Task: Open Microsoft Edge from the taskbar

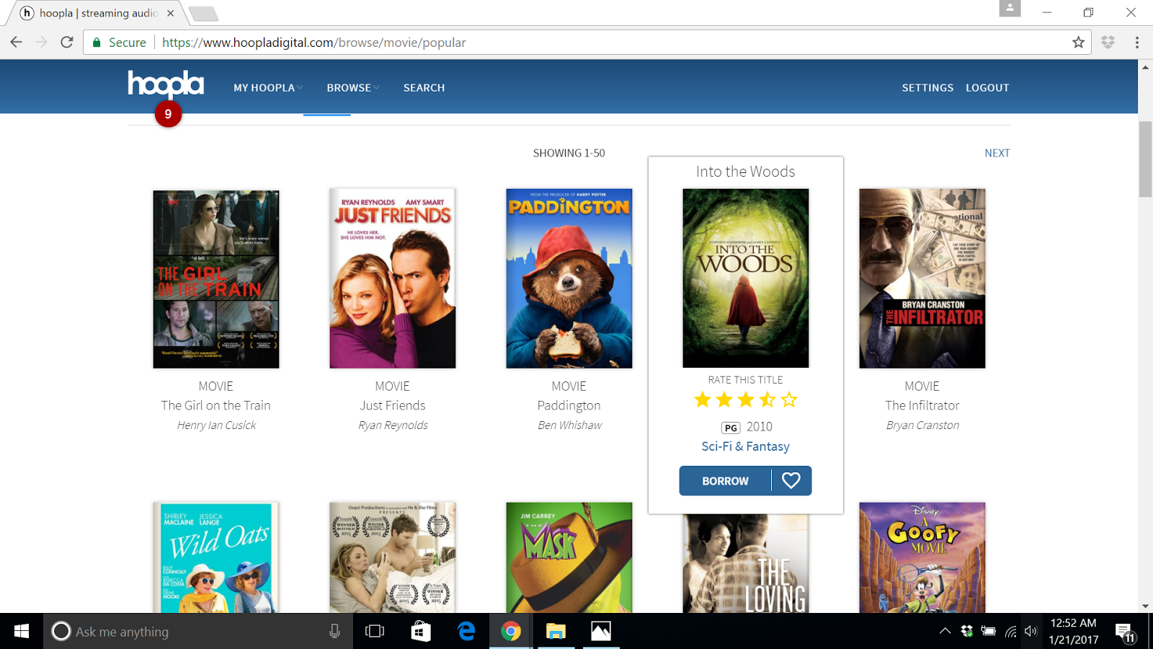Action: 466,632
